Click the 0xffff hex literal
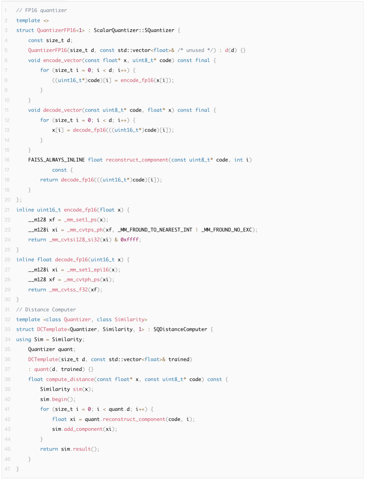 129,240
